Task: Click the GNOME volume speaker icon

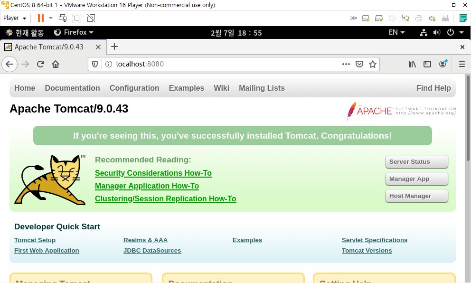Action: tap(437, 32)
